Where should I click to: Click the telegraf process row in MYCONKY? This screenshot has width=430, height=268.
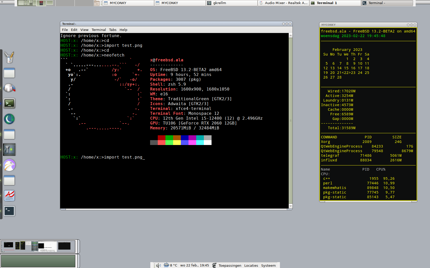(361, 155)
